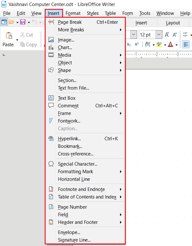This screenshot has width=192, height=246.
Task: Click the 12 pt font size field
Action: coord(147,35)
